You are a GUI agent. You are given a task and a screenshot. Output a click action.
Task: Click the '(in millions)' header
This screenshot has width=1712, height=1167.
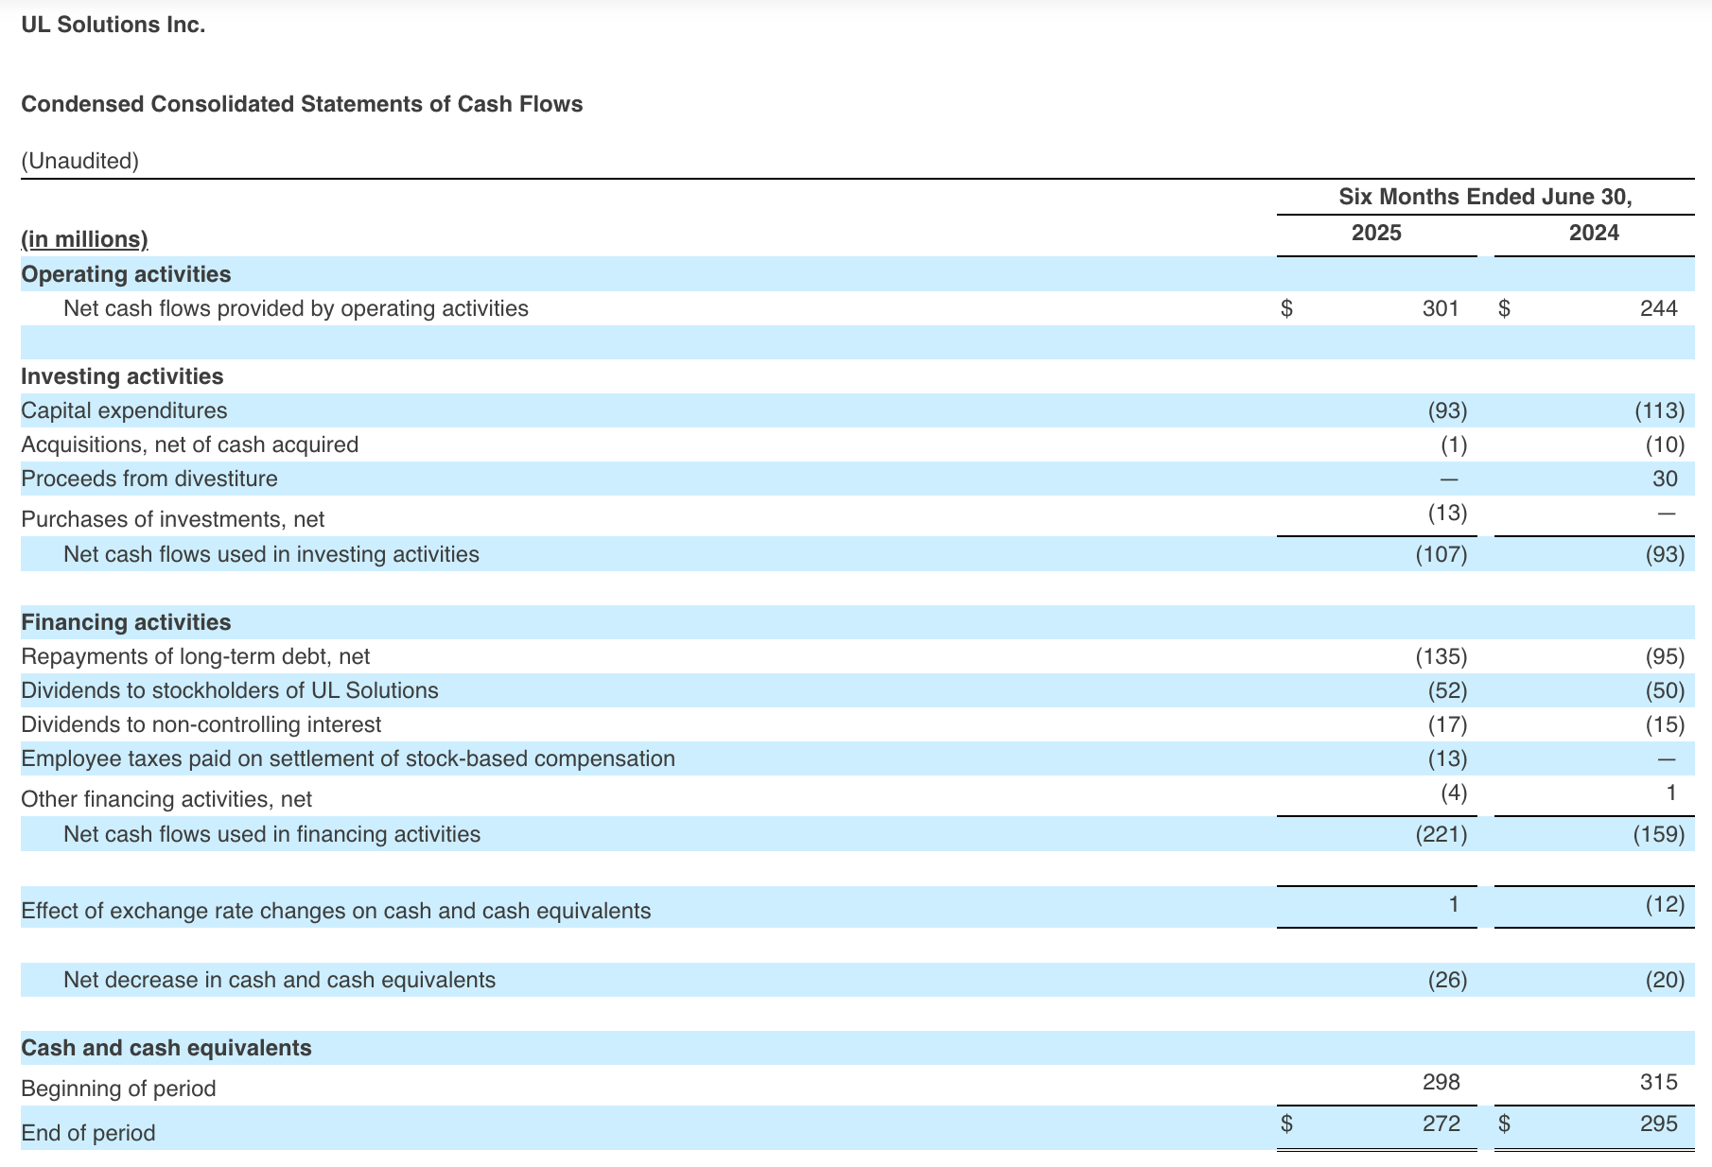pos(84,239)
